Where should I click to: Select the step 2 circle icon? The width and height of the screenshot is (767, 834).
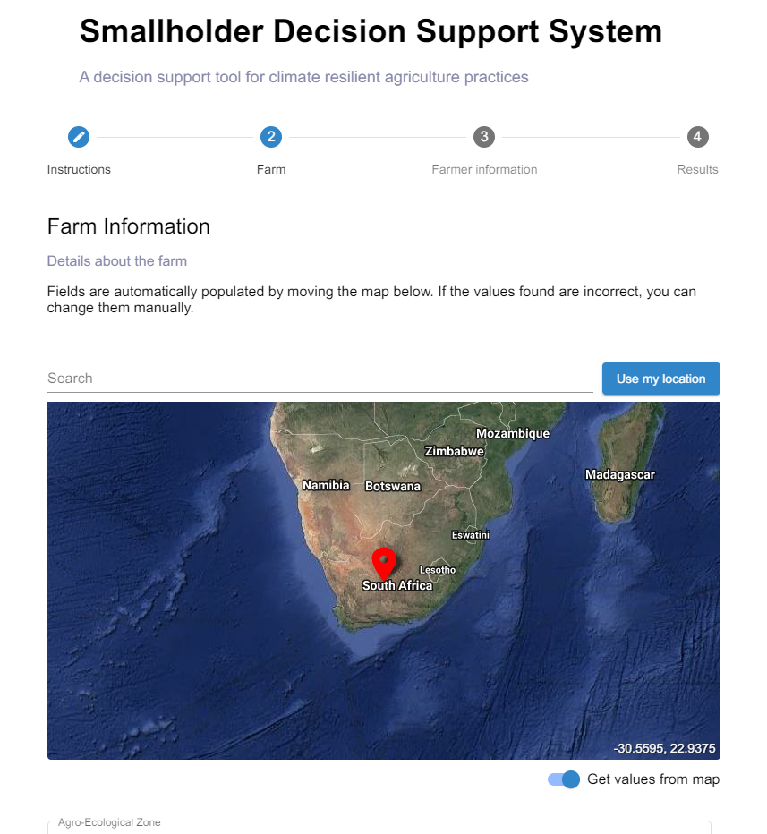point(271,137)
